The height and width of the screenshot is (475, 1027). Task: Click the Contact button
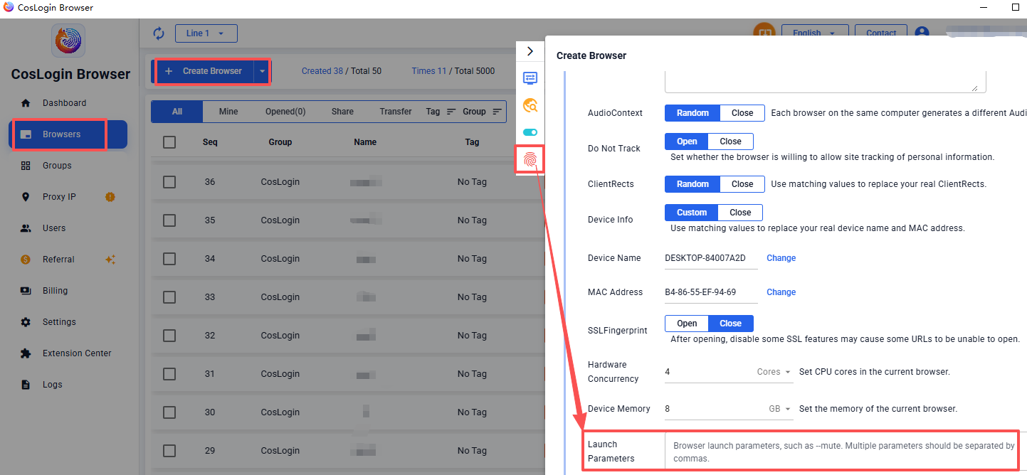(881, 33)
